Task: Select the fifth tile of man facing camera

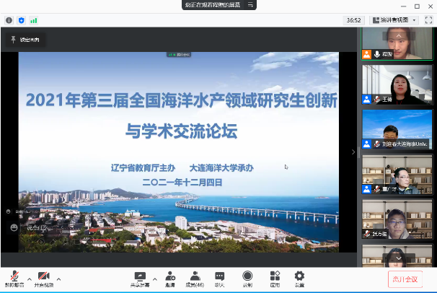Action: coord(397,219)
